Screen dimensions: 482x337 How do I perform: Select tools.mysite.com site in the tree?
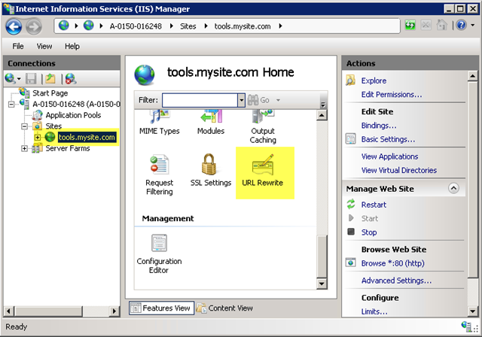click(87, 137)
